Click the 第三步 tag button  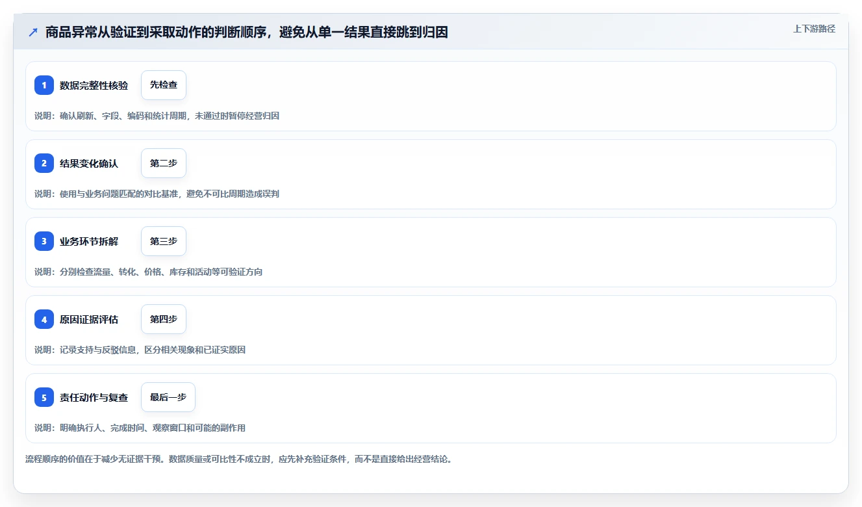coord(164,241)
